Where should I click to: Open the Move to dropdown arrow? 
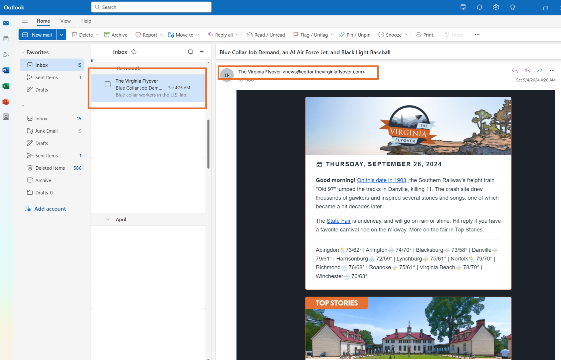[198, 35]
